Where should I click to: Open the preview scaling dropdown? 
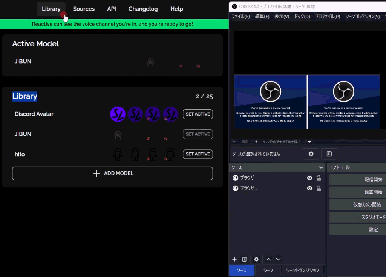point(309,142)
